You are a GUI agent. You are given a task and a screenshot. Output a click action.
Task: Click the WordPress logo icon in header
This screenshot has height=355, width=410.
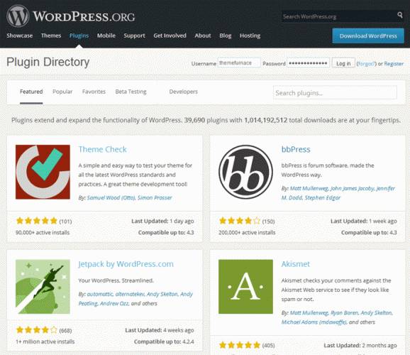click(18, 16)
